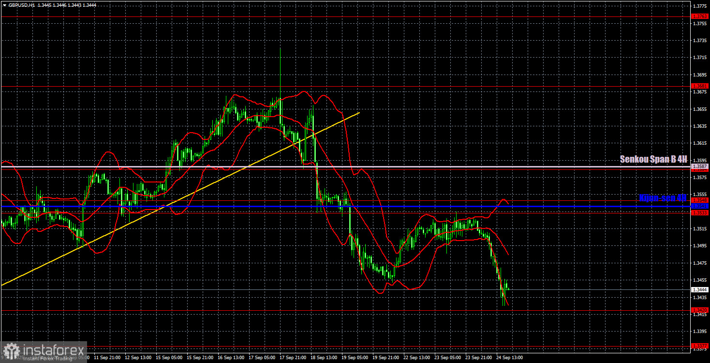
Task: Click the 1.3575 price axis label
Action: pos(700,178)
